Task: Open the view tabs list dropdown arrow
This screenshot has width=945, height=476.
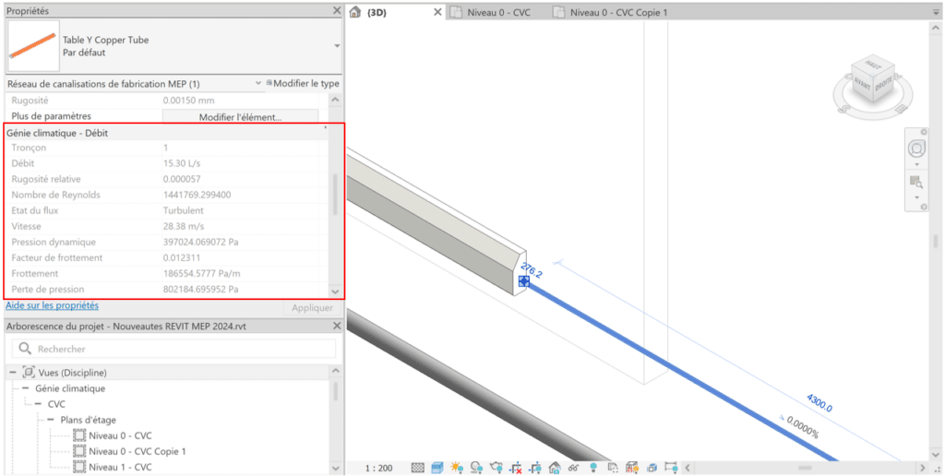Action: coord(936,12)
